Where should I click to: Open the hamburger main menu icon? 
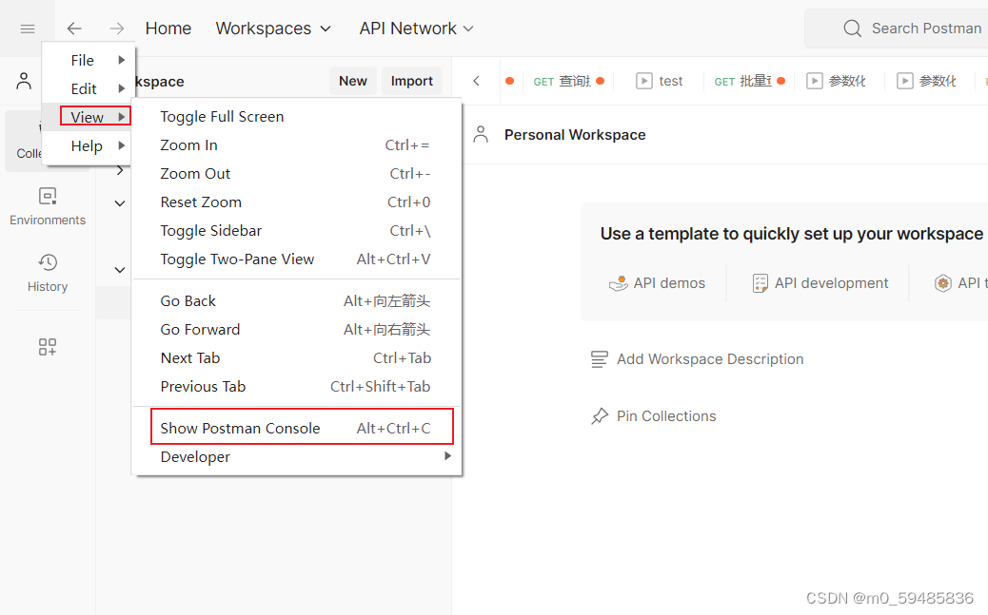pos(27,29)
